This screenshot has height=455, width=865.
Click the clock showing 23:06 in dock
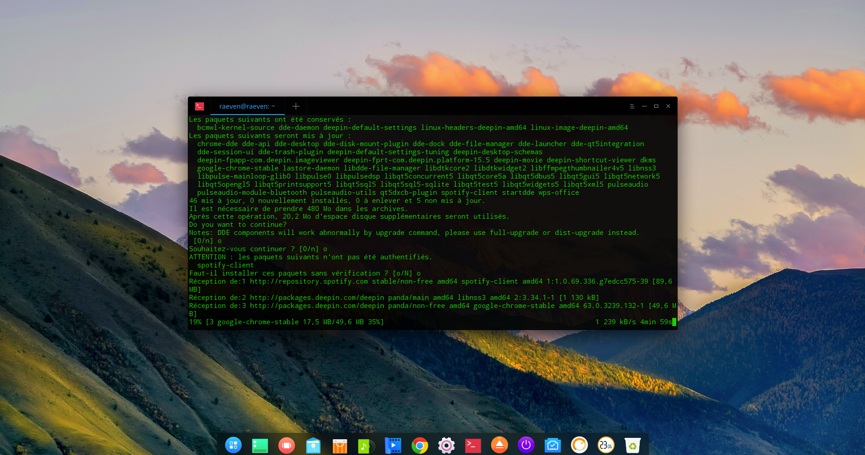click(x=606, y=446)
